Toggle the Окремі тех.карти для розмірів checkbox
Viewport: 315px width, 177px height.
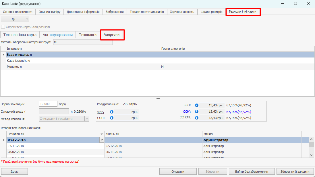click(3, 27)
